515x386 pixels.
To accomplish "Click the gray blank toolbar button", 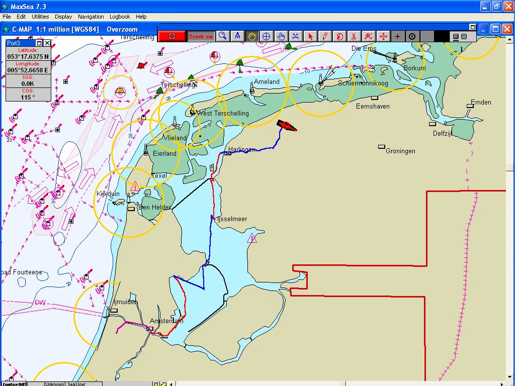I will pos(426,36).
